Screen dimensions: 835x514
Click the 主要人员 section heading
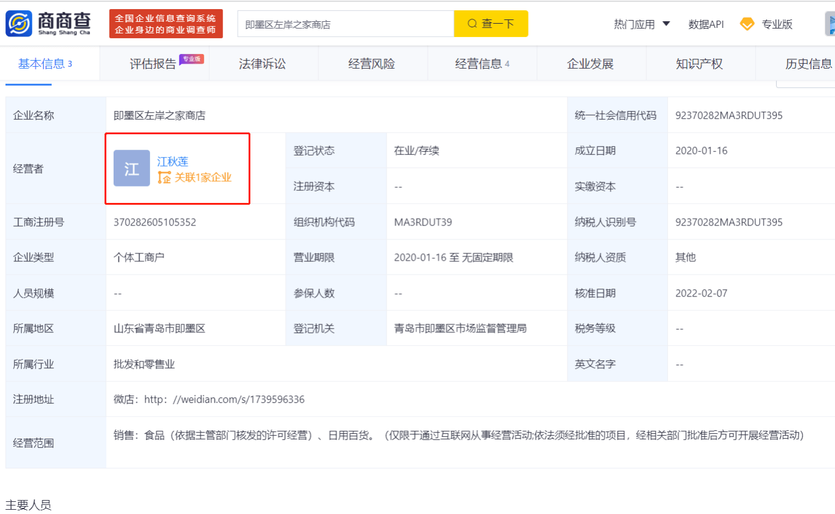click(29, 505)
